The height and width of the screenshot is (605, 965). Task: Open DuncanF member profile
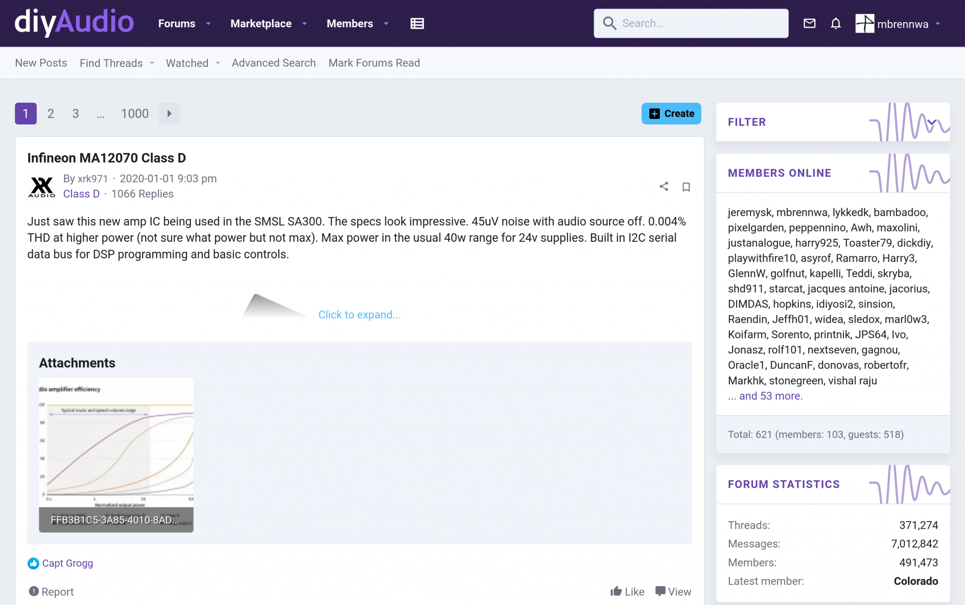pos(791,365)
